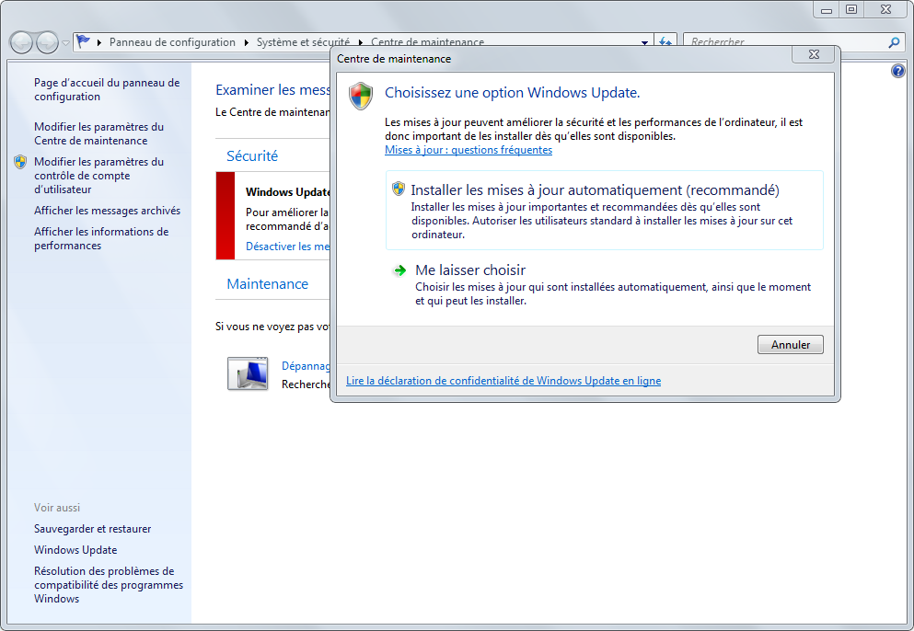This screenshot has height=631, width=914.
Task: Open Page d'accueil du panneau de configuration
Action: pyautogui.click(x=107, y=90)
